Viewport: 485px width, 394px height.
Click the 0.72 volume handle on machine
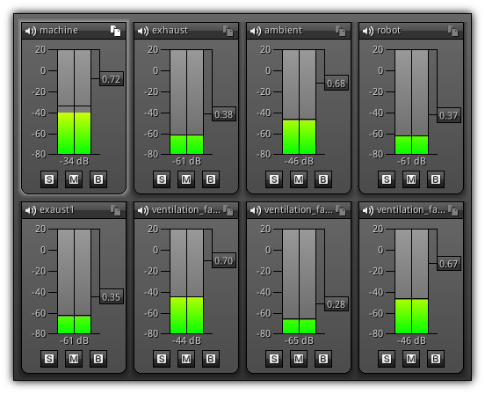(112, 79)
